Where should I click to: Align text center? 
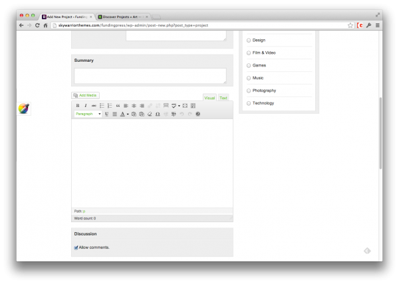click(134, 106)
